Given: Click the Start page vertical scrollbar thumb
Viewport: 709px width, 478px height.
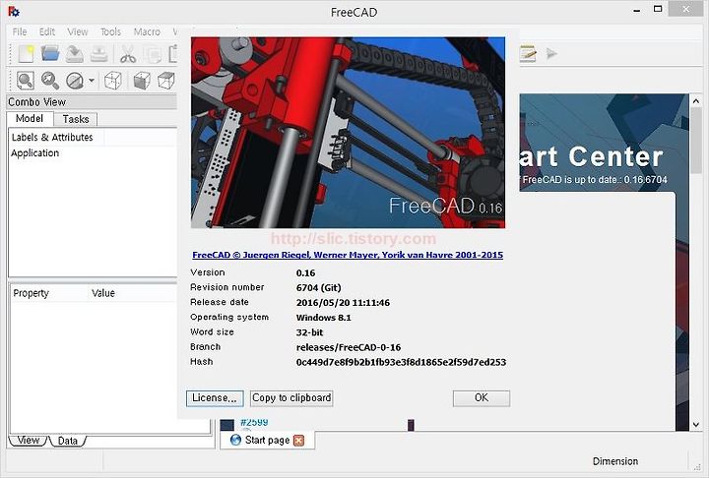Looking at the screenshot, I should coord(696,141).
